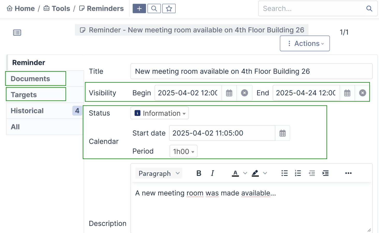Increase indent in the description editor

(325, 173)
